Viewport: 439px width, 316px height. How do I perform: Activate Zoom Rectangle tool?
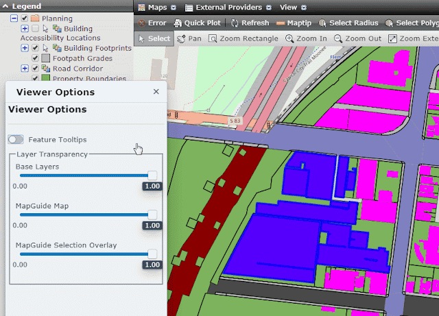point(244,38)
